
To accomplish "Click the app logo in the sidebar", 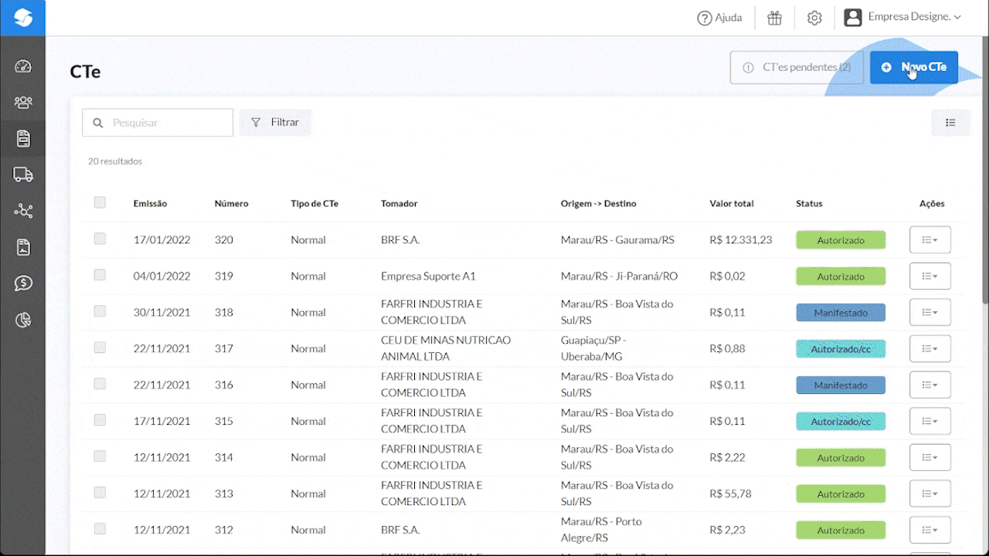I will (x=22, y=18).
